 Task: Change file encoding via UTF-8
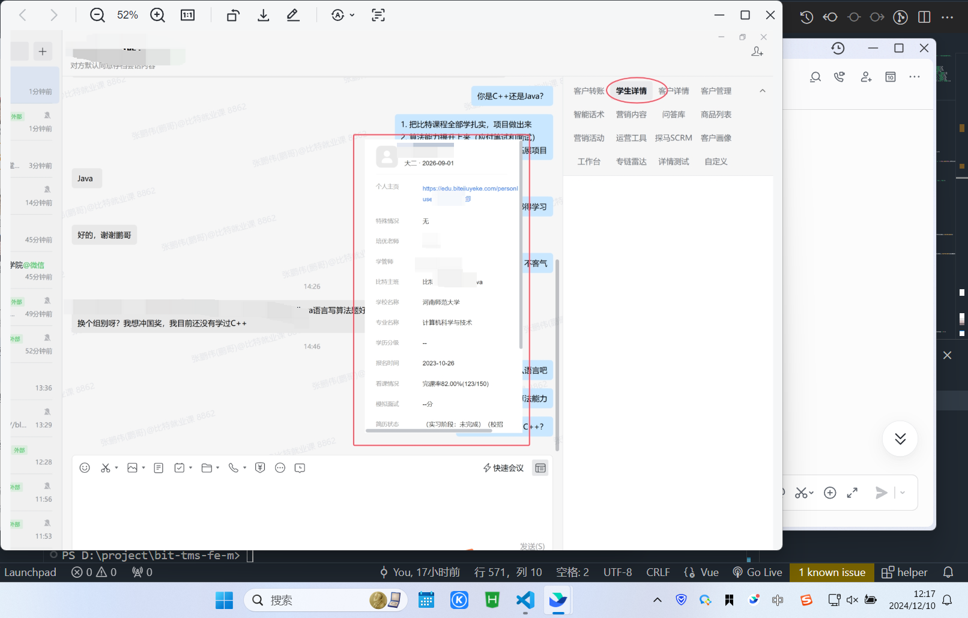(x=617, y=572)
